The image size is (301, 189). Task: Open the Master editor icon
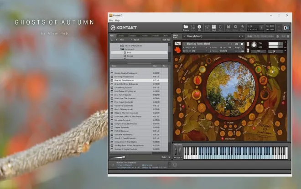(x=192, y=27)
